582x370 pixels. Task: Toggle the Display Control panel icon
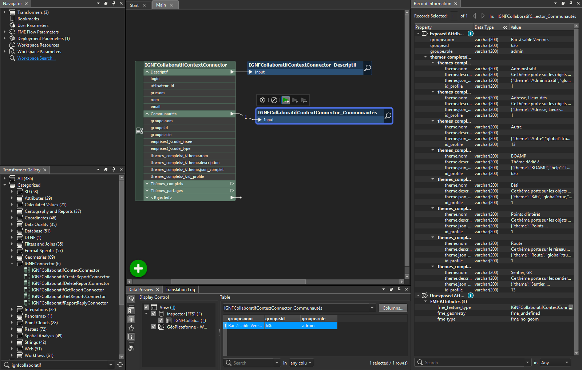[131, 310]
